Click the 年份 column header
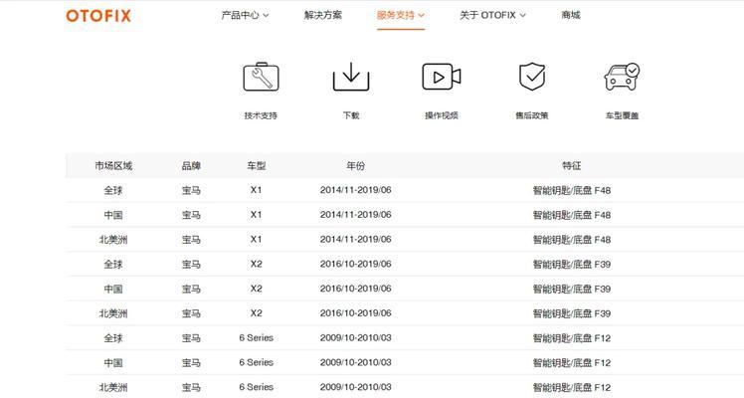Screen dimensions: 744x398 (x=356, y=165)
